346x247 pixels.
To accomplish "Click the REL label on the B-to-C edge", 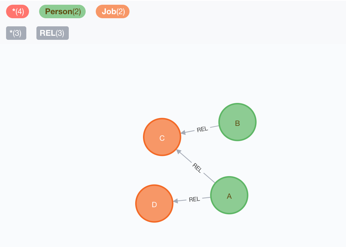I will (x=202, y=129).
